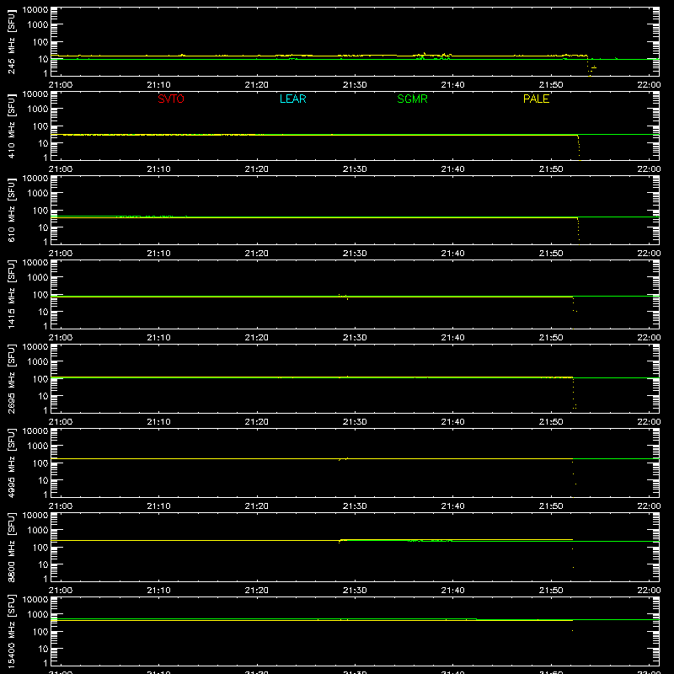
Task: Click 21:50 time label below 2695 MHz plot
Action: 551,422
